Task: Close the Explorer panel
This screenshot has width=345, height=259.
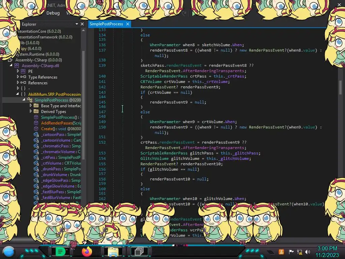Action: pos(82,24)
